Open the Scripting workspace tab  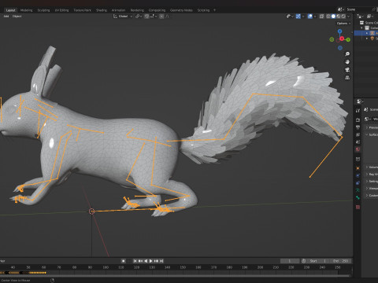[x=203, y=10]
